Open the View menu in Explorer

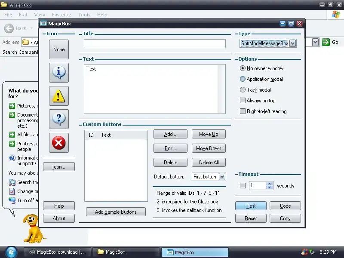pyautogui.click(x=40, y=15)
